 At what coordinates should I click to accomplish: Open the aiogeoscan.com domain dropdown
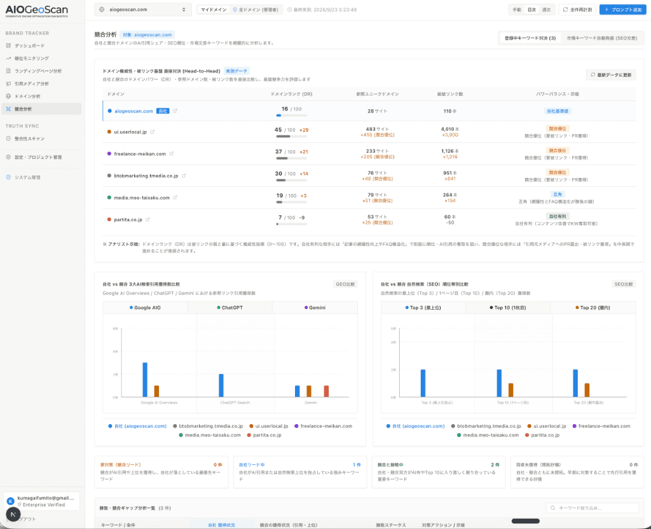click(x=143, y=10)
